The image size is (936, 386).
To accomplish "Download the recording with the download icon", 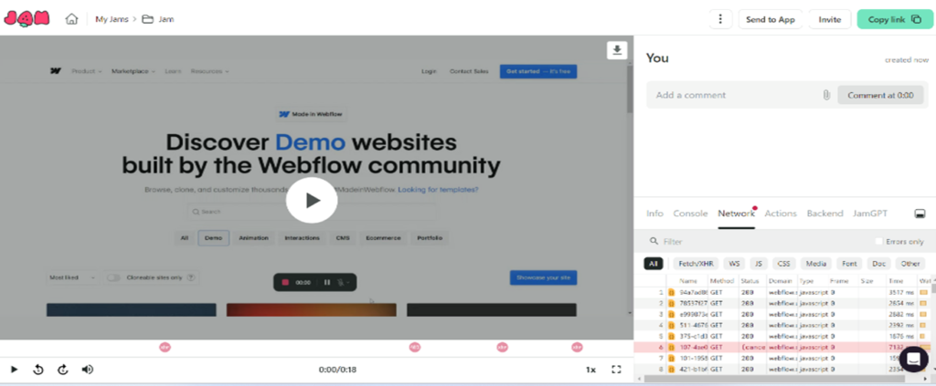I will [x=617, y=50].
